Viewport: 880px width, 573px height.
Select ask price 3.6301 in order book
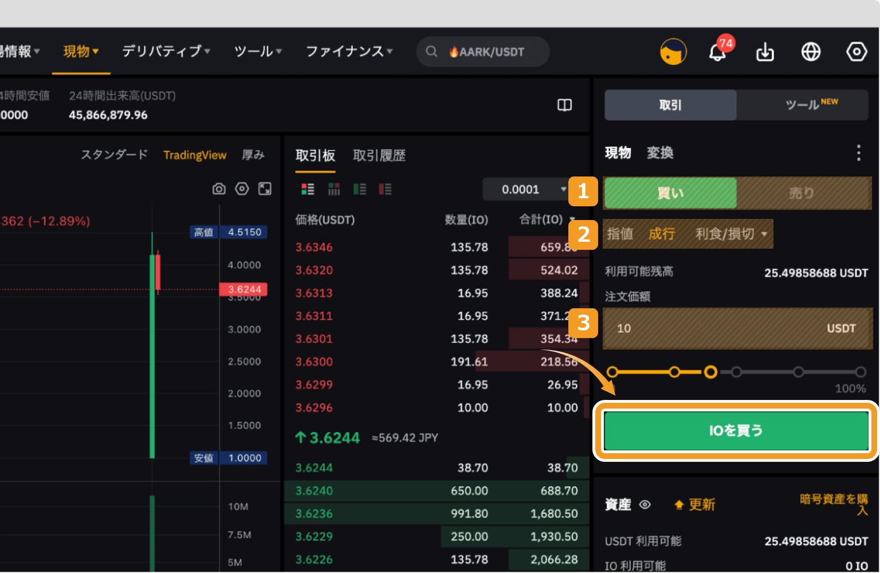tap(314, 339)
